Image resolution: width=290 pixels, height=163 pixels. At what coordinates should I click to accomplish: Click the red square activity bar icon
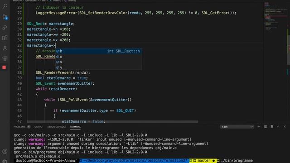(x=4, y=67)
